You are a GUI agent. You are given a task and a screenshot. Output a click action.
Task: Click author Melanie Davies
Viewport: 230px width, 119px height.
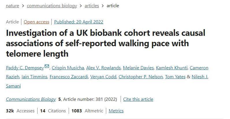coord(138,68)
